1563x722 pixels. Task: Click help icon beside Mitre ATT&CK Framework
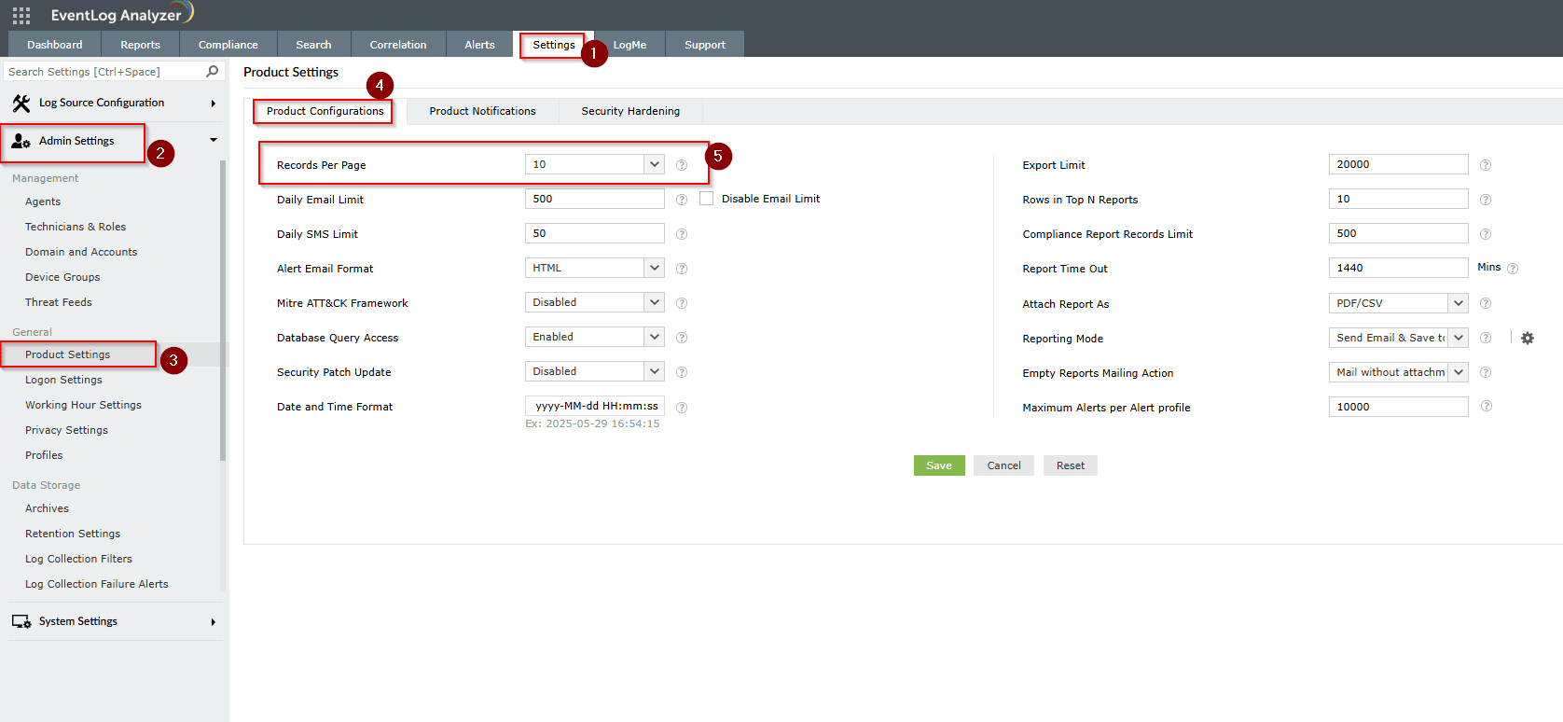tap(682, 303)
